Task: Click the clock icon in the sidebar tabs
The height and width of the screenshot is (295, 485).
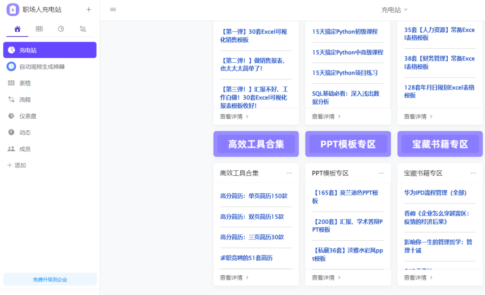Action: click(x=61, y=28)
